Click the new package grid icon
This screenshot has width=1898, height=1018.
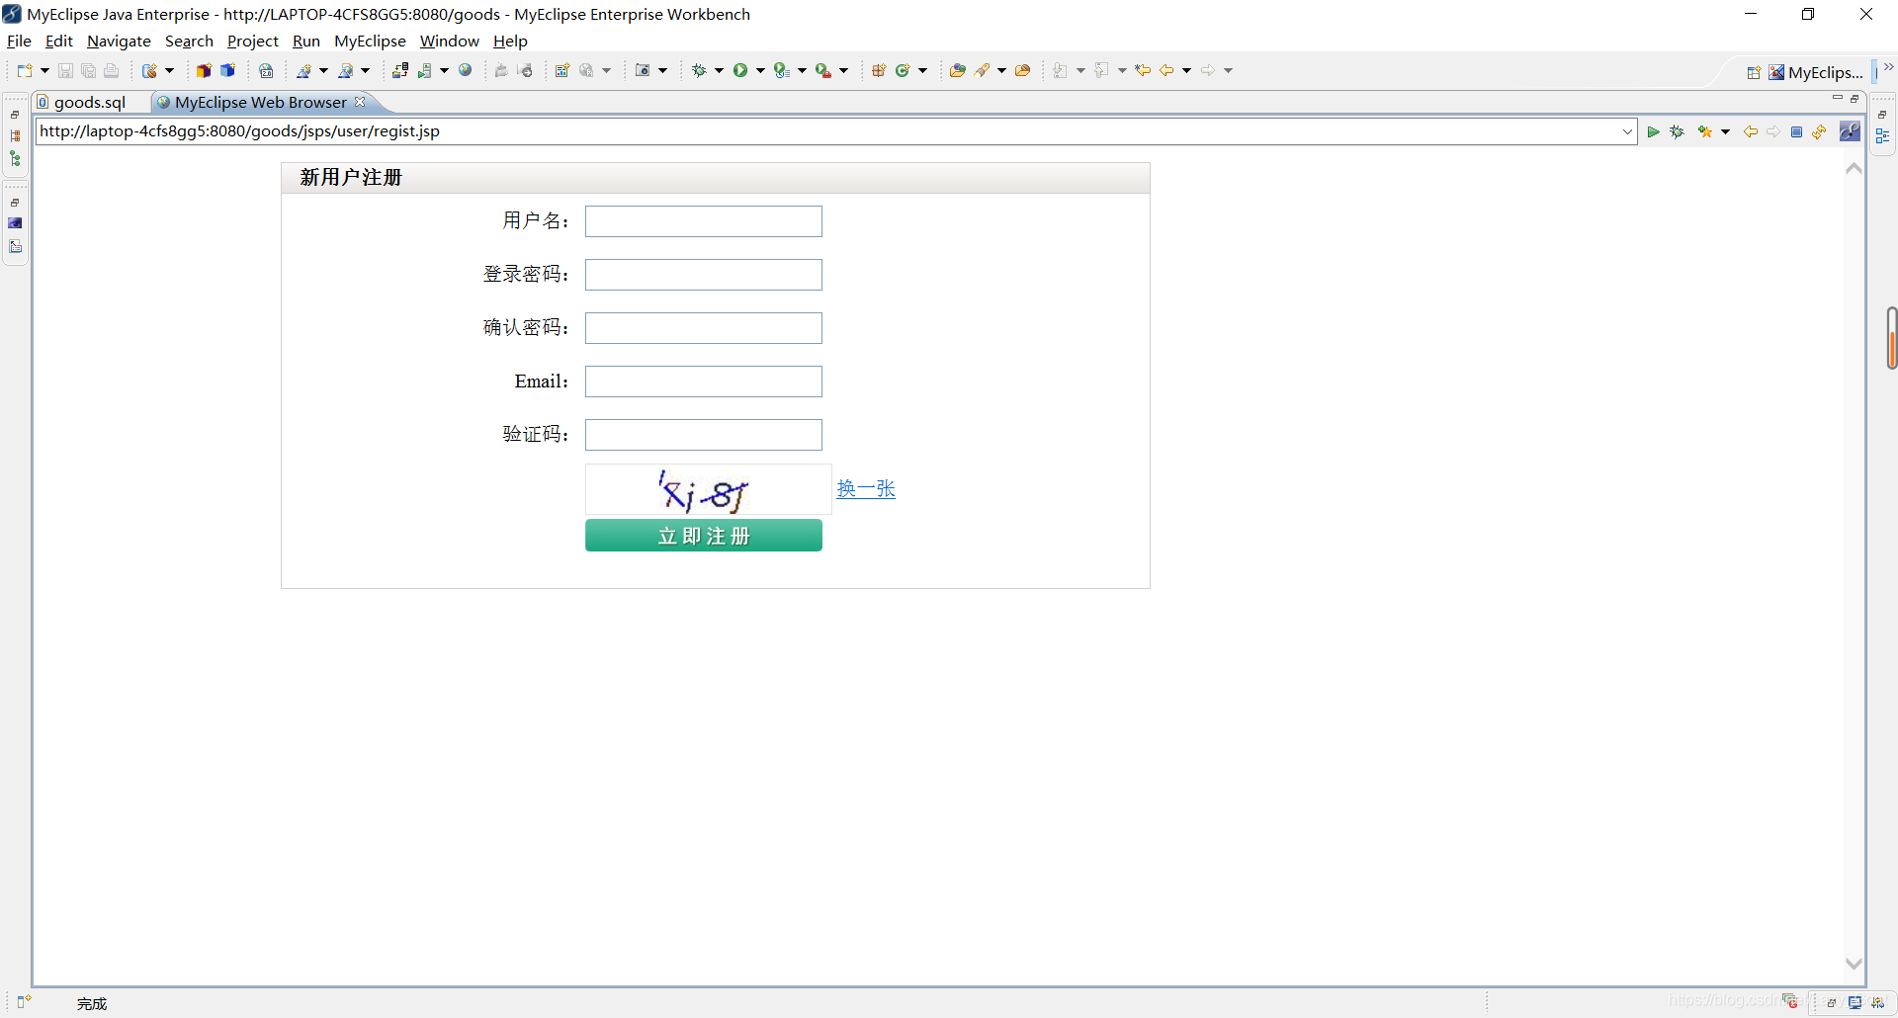pos(878,70)
